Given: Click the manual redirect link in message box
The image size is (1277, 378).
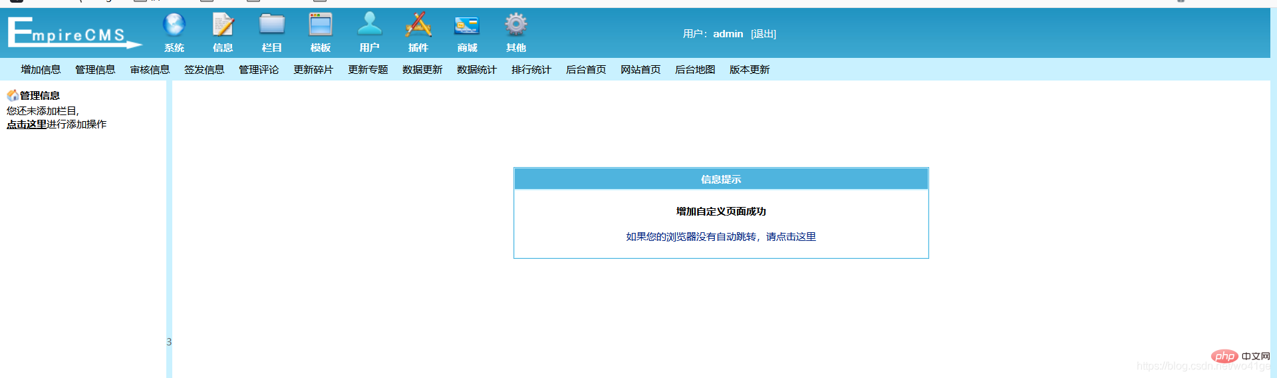Looking at the screenshot, I should [721, 237].
